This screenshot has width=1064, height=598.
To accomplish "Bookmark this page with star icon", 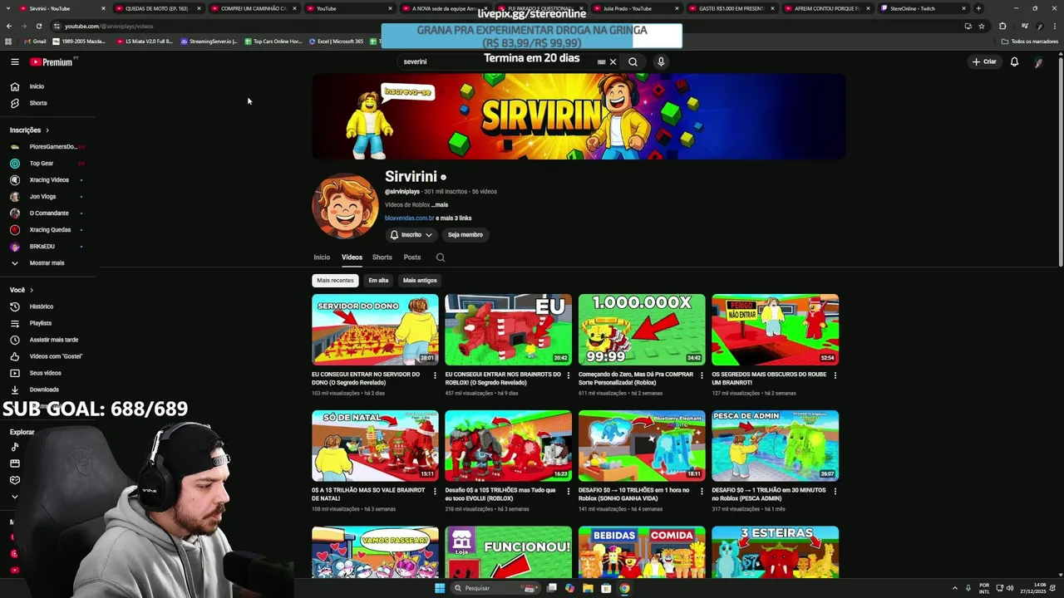I will pyautogui.click(x=982, y=26).
